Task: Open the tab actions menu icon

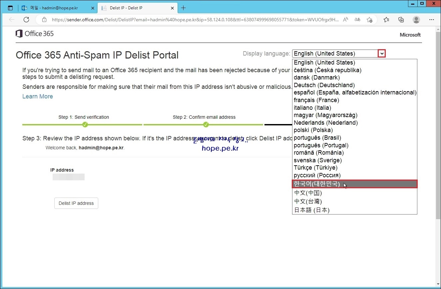Action: tap(10, 8)
